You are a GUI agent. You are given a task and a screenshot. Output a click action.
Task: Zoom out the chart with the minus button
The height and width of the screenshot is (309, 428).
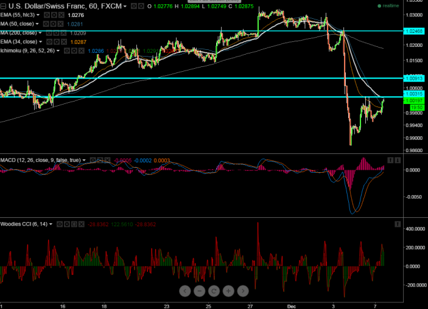coord(200,291)
